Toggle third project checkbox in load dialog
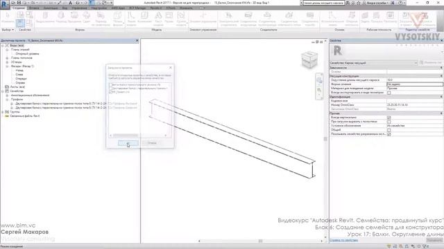The image size is (444, 249). pos(110,92)
